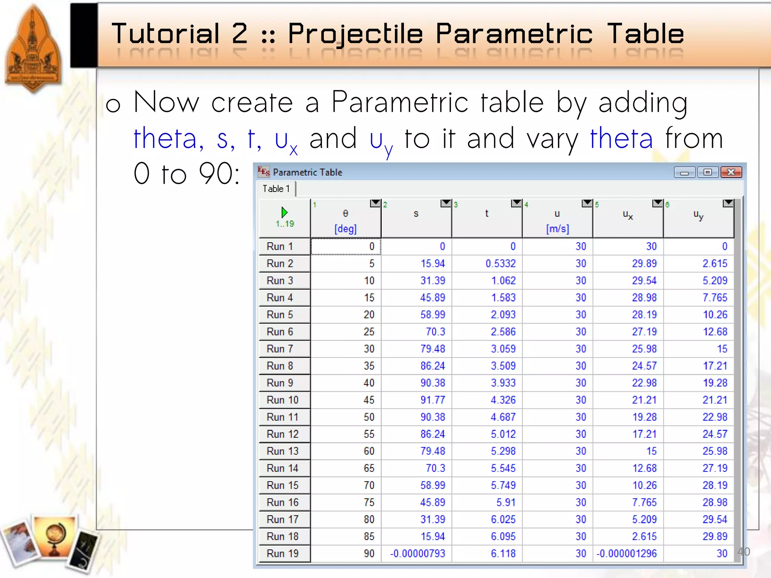The width and height of the screenshot is (771, 578).
Task: Click s value 91.77 in Run 10
Action: tap(433, 400)
